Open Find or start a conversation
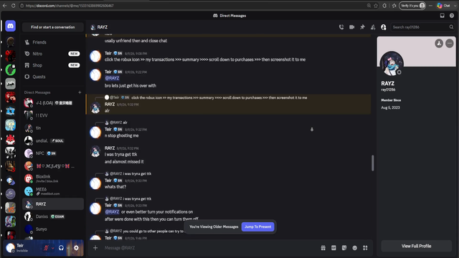Image resolution: width=459 pixels, height=258 pixels. pyautogui.click(x=53, y=27)
